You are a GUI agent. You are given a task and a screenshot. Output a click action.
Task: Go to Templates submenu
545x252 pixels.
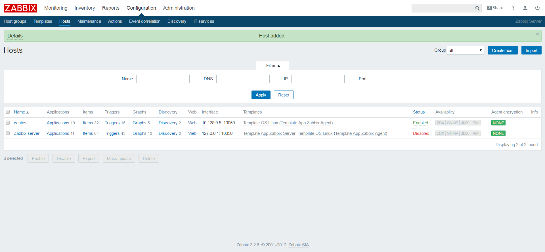(x=43, y=21)
